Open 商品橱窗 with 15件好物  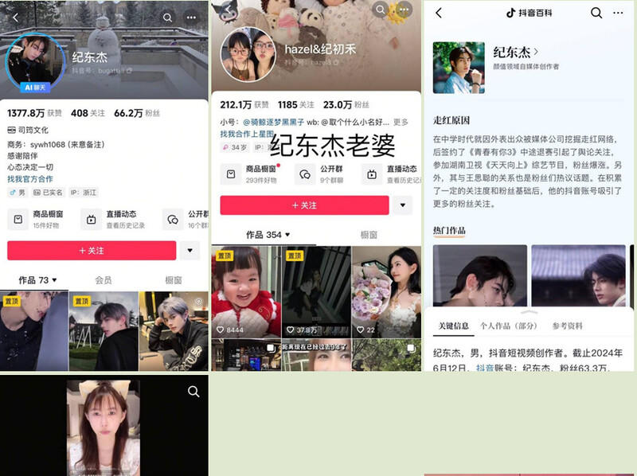pyautogui.click(x=36, y=220)
